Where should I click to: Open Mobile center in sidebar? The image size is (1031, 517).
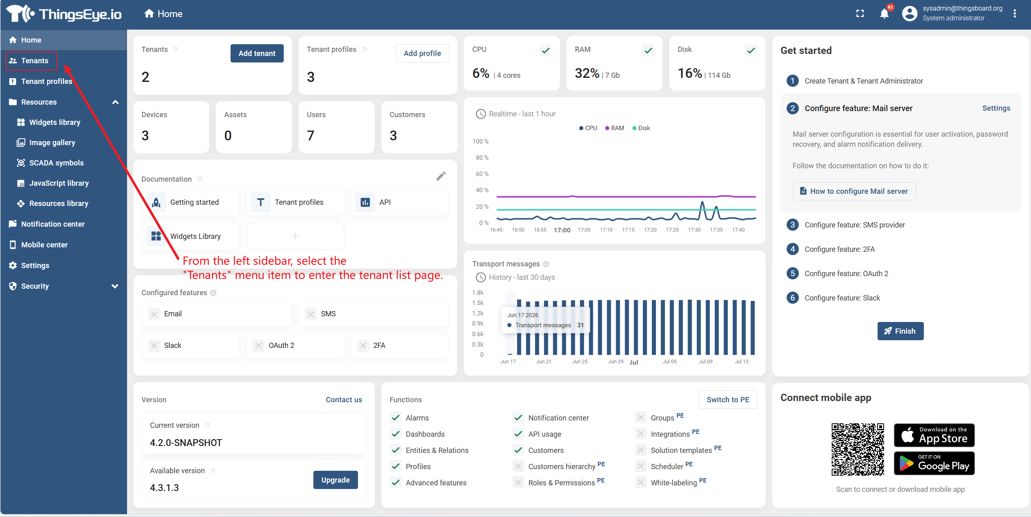[64, 245]
